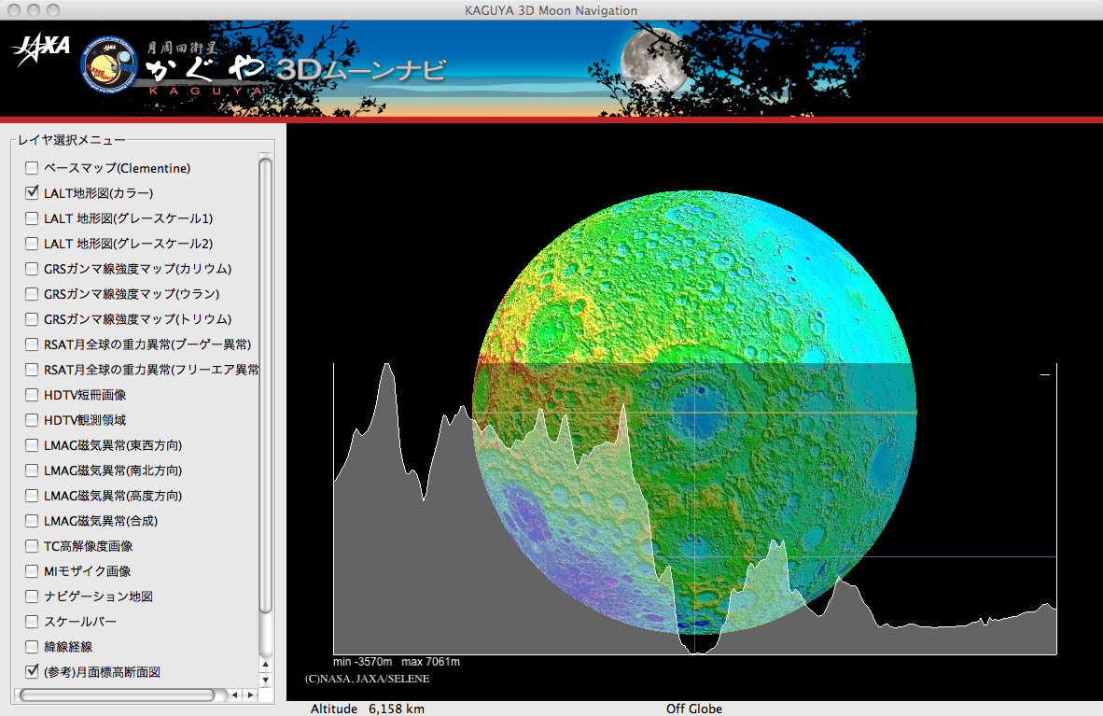Enable the TC高解像度画像 layer
The image size is (1103, 716).
[x=32, y=545]
